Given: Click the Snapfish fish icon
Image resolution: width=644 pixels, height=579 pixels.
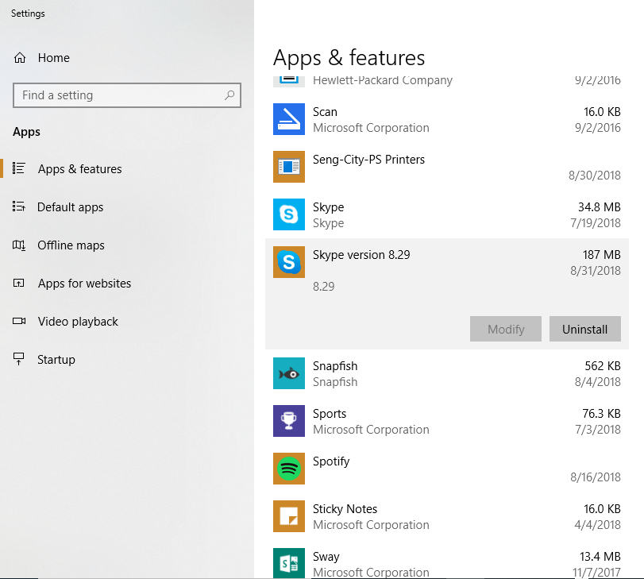Looking at the screenshot, I should point(288,373).
